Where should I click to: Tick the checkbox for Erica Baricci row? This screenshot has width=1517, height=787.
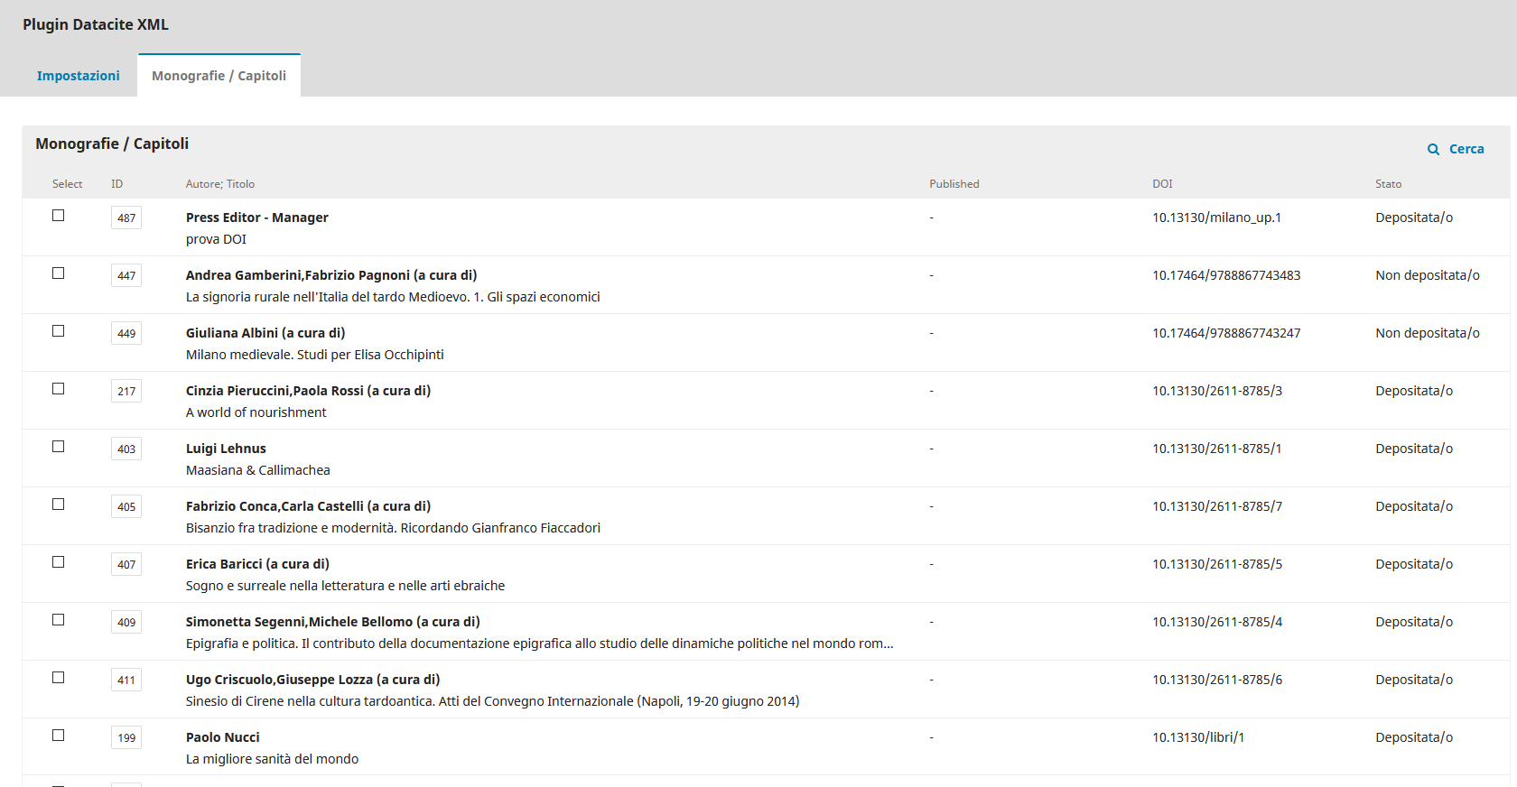[59, 562]
